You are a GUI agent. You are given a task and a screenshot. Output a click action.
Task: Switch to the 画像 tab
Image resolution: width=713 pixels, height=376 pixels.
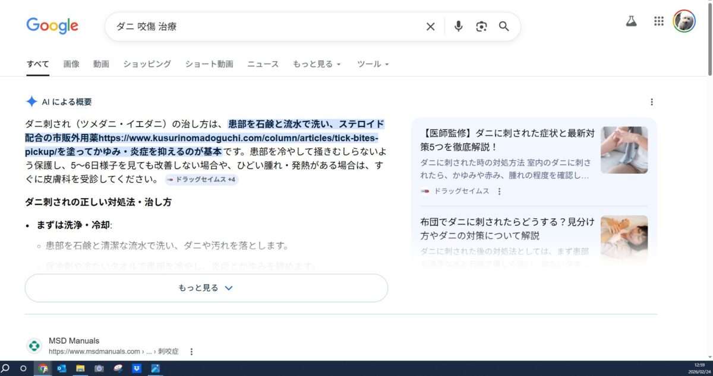tap(71, 64)
